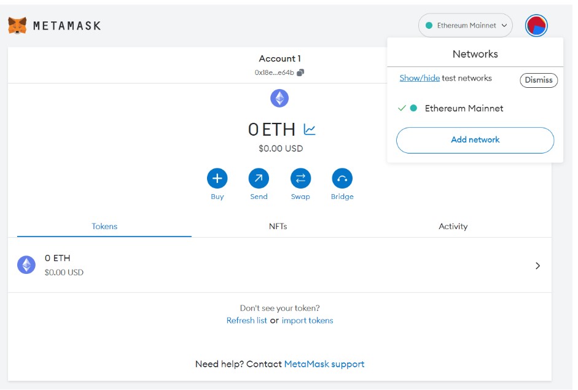Viewport: 578px width, 390px height.
Task: Open the MetaMask support link
Action: pyautogui.click(x=324, y=364)
